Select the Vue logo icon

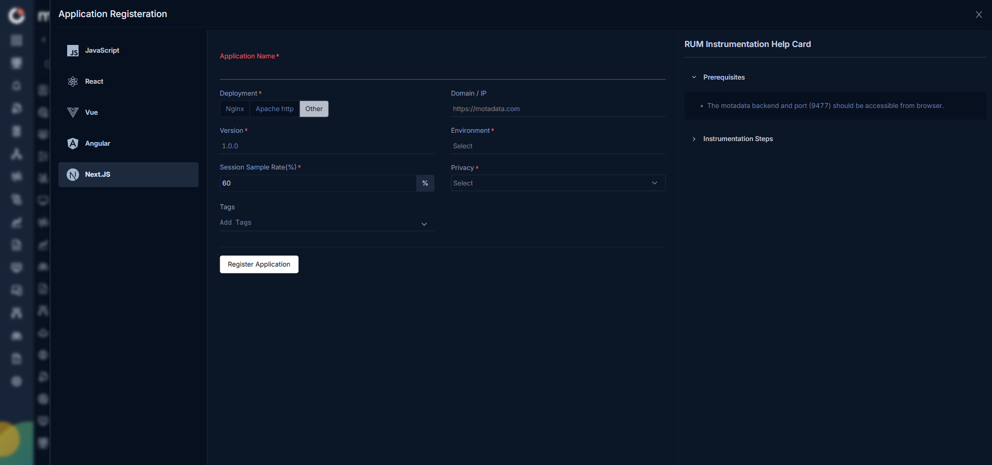[73, 113]
